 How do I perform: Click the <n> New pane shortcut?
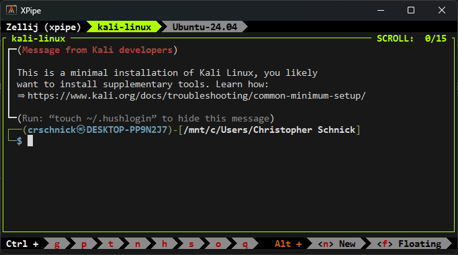click(x=336, y=244)
